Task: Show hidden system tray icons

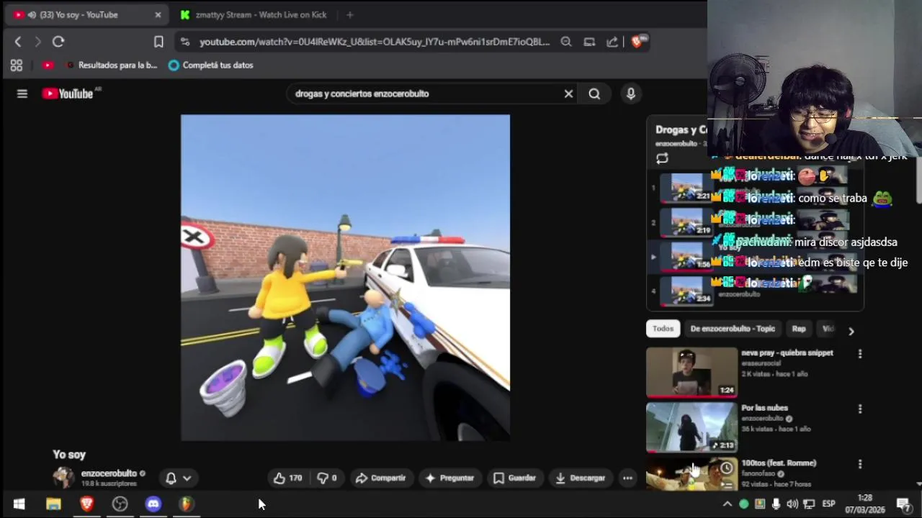Action: [727, 504]
